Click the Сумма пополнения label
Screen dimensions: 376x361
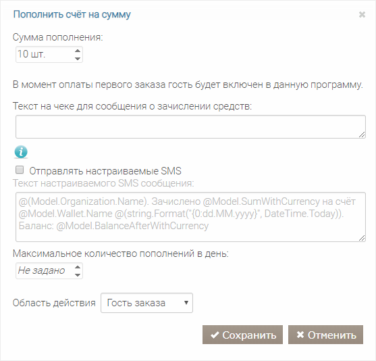point(57,37)
